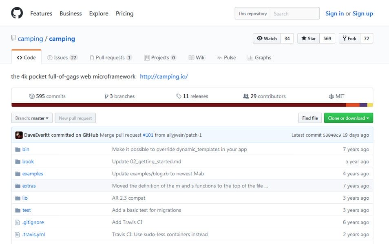389x244 pixels.
Task: Click the file icon for .gitignore
Action: (18, 222)
